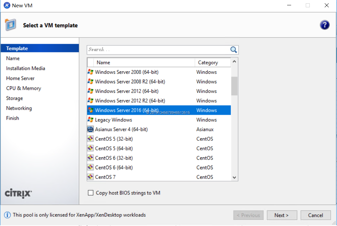The image size is (337, 226).
Task: Click the Windows Server 2012 R2 icon
Action: 90,101
